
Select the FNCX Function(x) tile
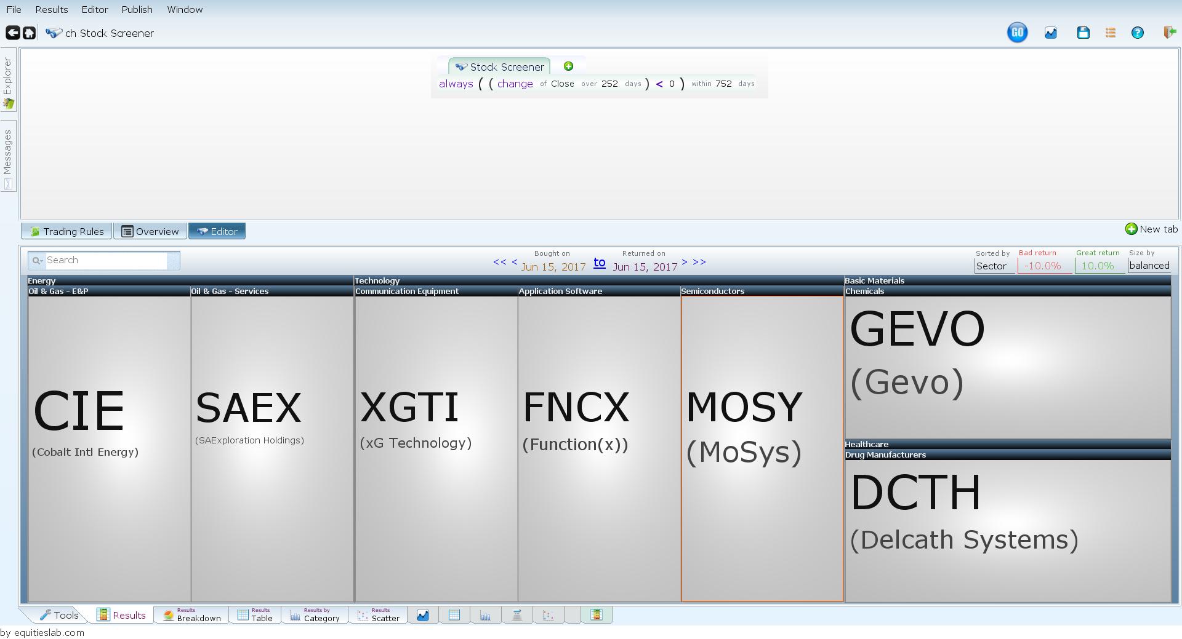coord(599,448)
